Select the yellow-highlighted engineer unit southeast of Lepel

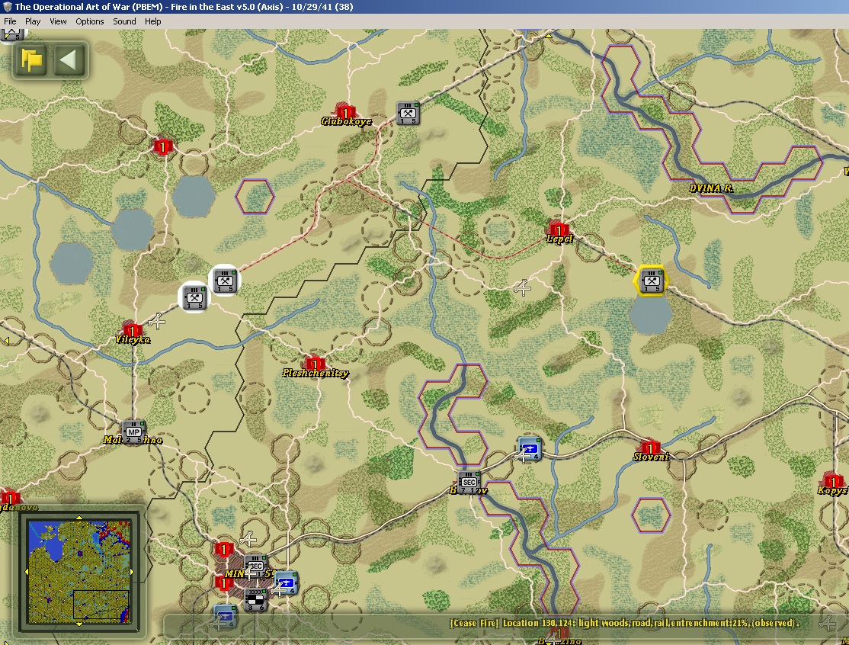pyautogui.click(x=652, y=281)
